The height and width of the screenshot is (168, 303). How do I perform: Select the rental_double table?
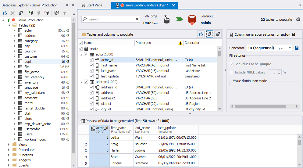tap(34, 108)
